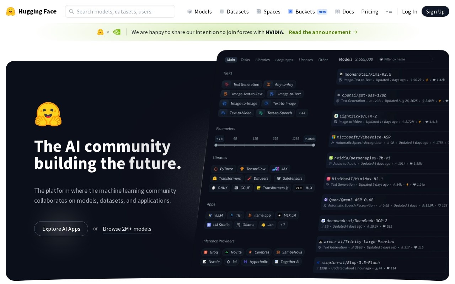Image resolution: width=455 pixels, height=284 pixels.
Task: Click the nvidia logo beside personaplex-7b-v1
Action: tap(331, 158)
